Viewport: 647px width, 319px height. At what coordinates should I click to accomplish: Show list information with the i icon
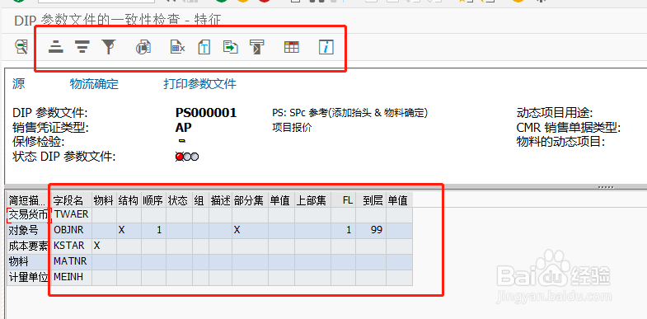[326, 47]
